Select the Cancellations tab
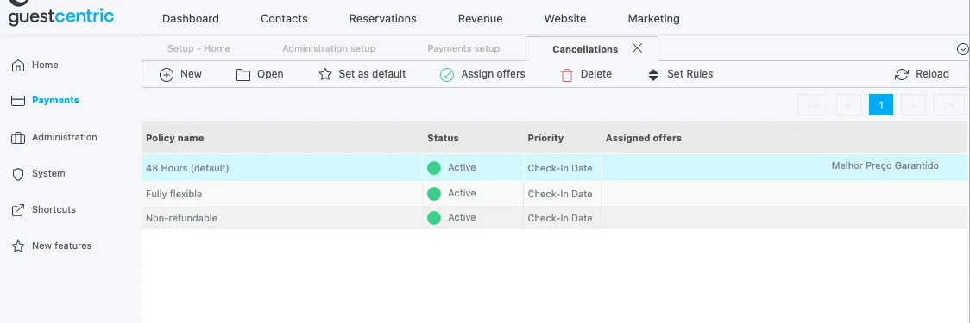Viewport: 970px width, 323px height. [x=585, y=49]
